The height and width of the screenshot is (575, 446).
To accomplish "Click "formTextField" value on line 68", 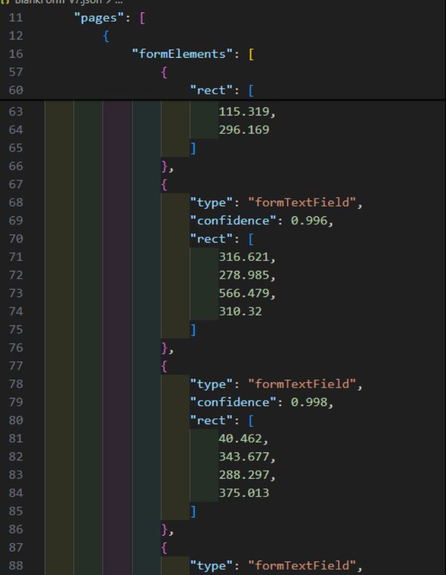I will point(302,203).
